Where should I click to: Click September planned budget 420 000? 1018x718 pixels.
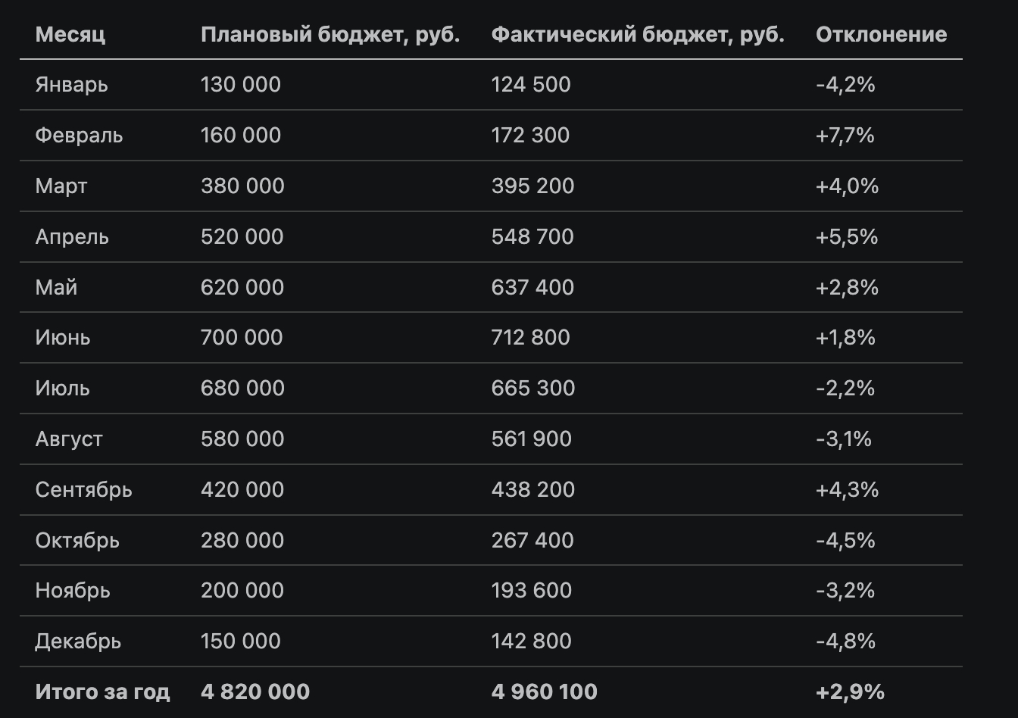(242, 490)
